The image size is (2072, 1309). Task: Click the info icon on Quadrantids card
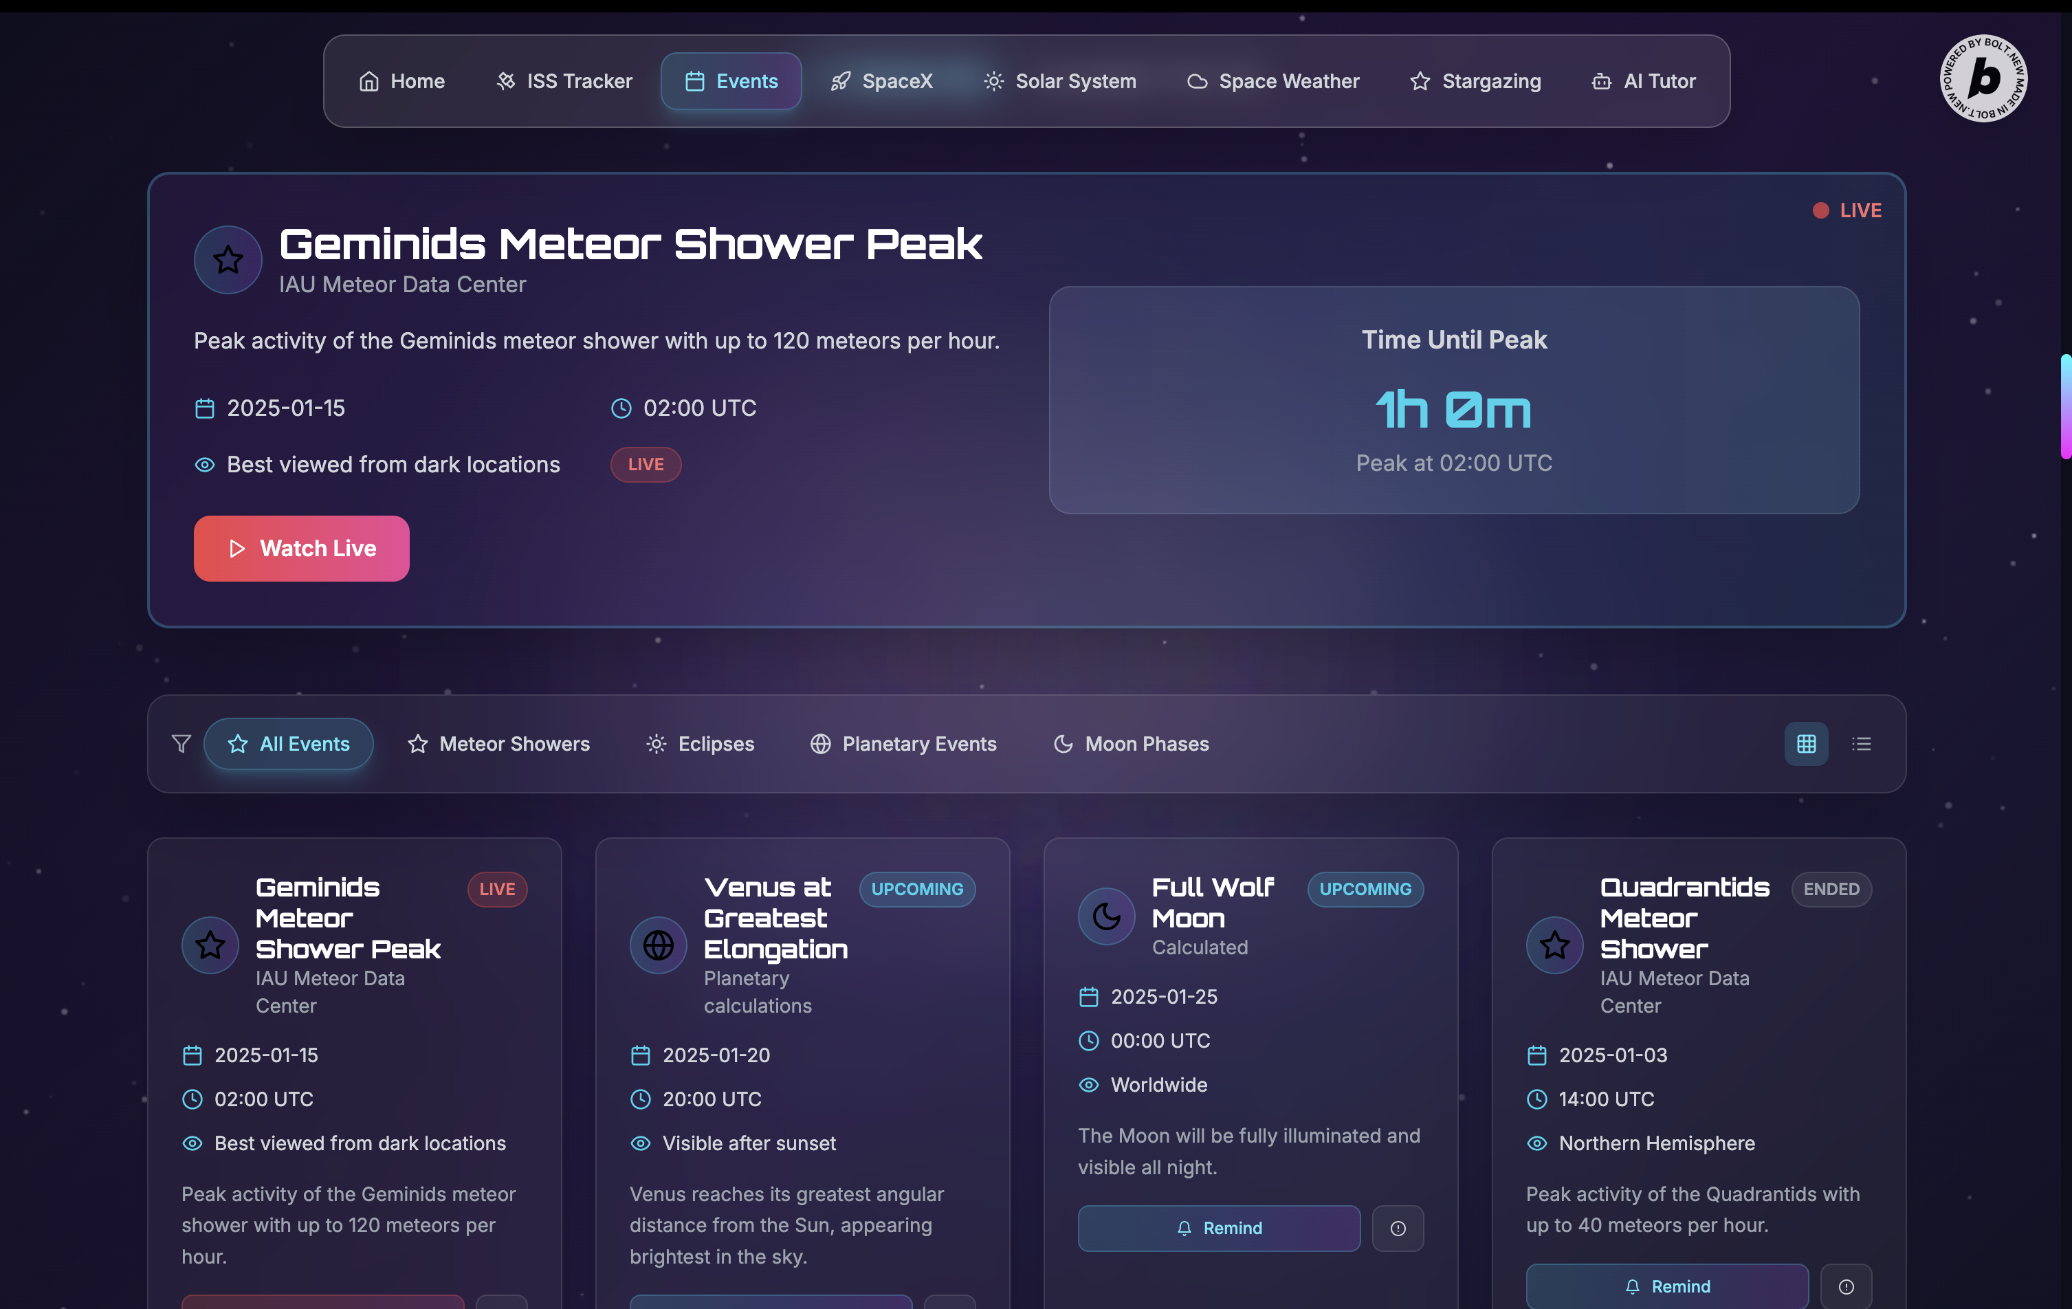pyautogui.click(x=1846, y=1286)
